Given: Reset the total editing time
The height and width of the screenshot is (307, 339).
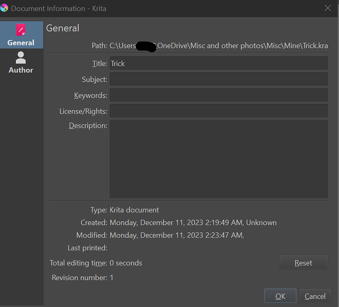Looking at the screenshot, I should pos(303,262).
